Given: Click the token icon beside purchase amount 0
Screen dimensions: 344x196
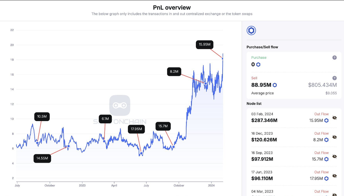Looking at the screenshot, I should point(258,64).
